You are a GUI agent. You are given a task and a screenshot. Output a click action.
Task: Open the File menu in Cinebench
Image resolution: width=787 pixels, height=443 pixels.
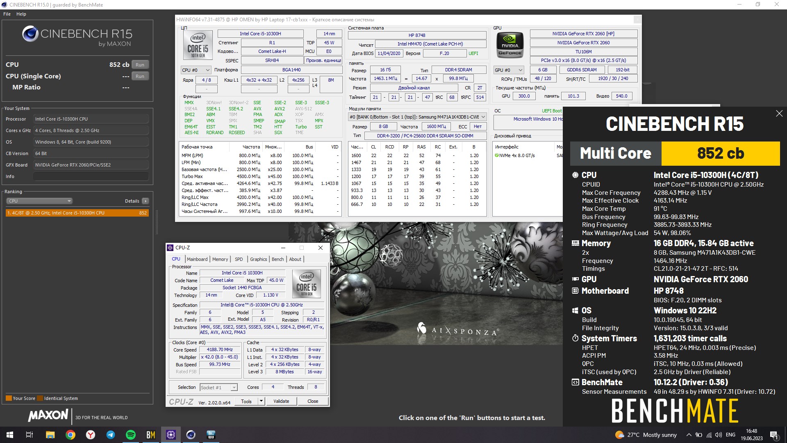7,14
